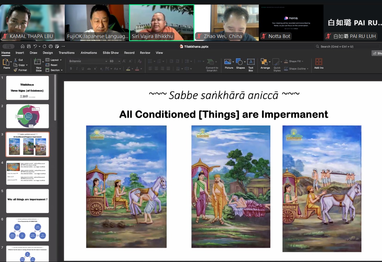Open the Britannic font name dropdown
The width and height of the screenshot is (382, 262).
pyautogui.click(x=106, y=61)
